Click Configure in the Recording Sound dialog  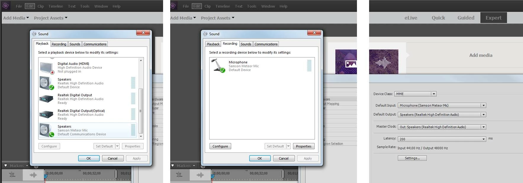pyautogui.click(x=220, y=146)
